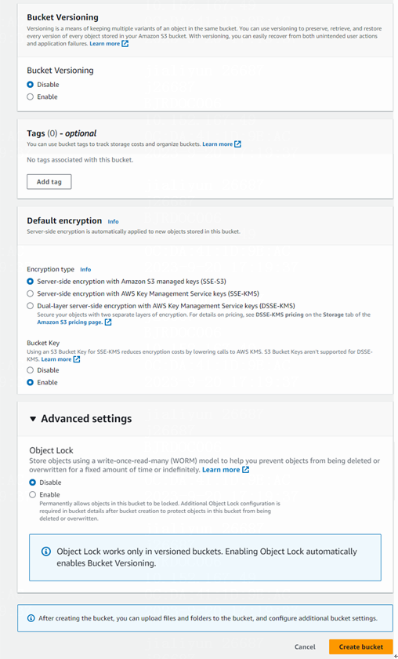The height and width of the screenshot is (659, 398).
Task: Click external link icon beside Bucket Versioning Learn more
Action: coord(125,44)
